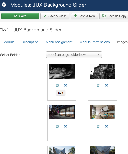Go to the Module Permissions tab
Image resolution: width=128 pixels, height=154 pixels.
click(95, 42)
